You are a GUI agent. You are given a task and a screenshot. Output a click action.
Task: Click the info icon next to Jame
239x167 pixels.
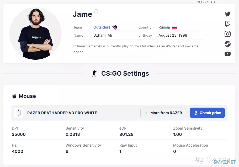[x=96, y=11]
